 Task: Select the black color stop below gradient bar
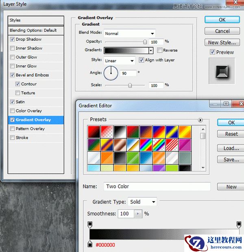[x=90, y=243]
